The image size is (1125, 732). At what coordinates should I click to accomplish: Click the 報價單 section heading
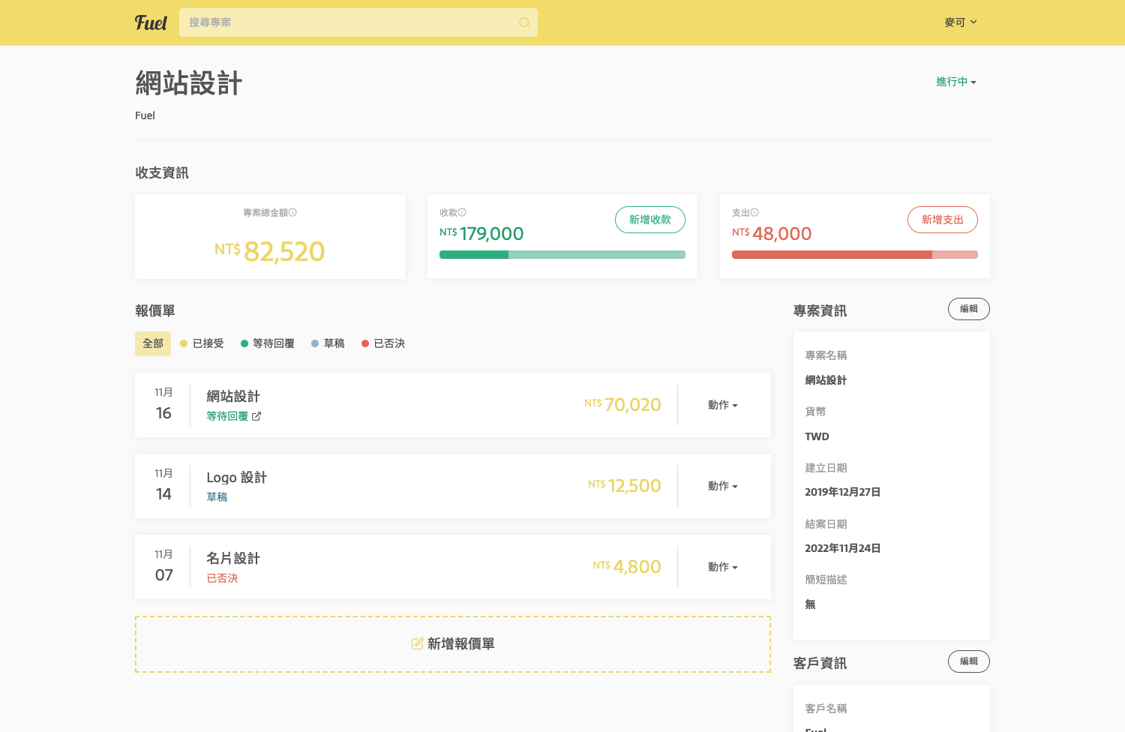[x=155, y=310]
